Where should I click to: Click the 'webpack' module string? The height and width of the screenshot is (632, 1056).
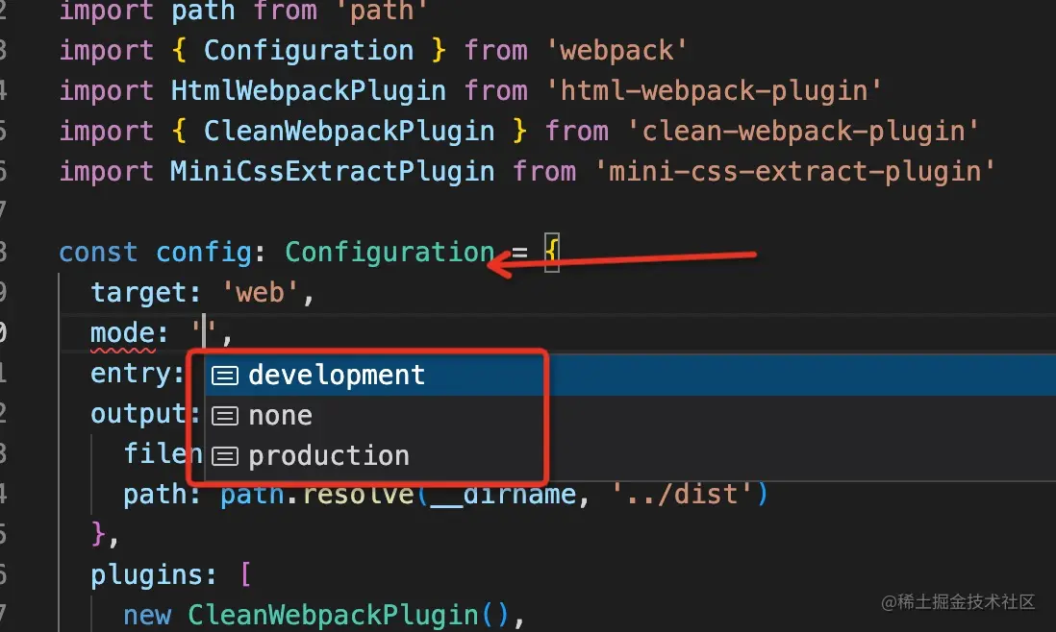(616, 50)
